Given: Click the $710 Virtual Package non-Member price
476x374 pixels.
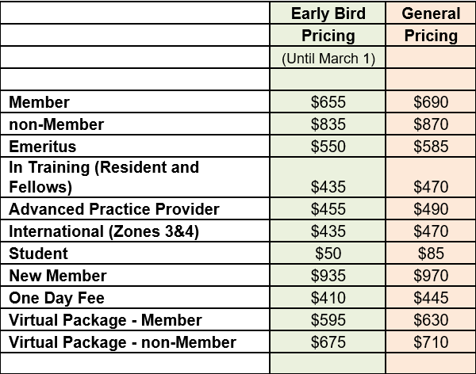Looking at the screenshot, I should click(431, 342).
